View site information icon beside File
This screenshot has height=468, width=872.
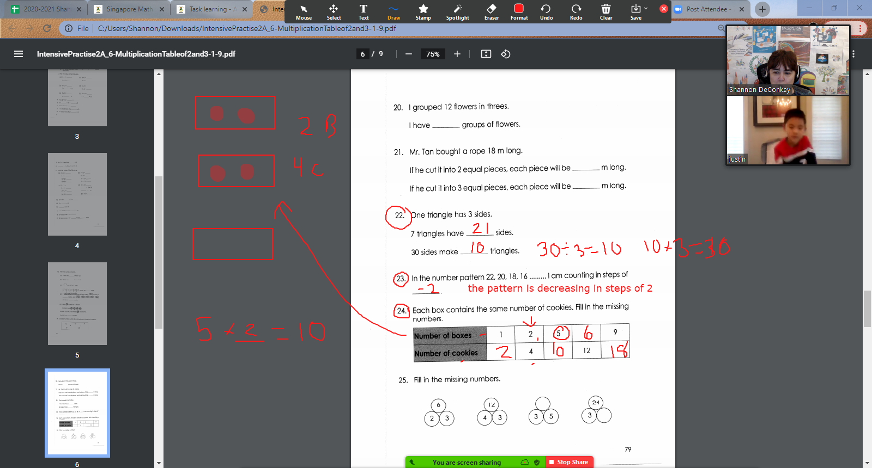[69, 28]
